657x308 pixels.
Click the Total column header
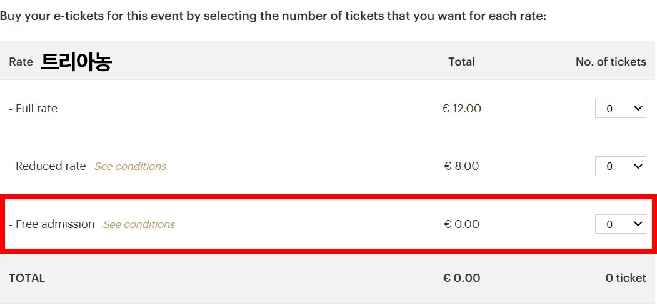coord(461,62)
